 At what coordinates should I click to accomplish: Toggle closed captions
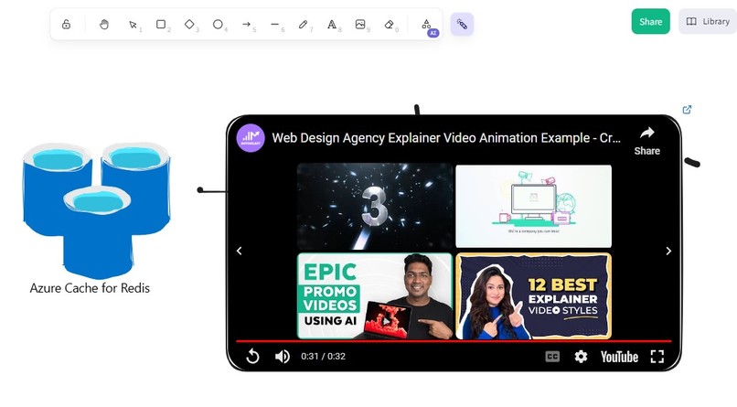click(x=552, y=357)
